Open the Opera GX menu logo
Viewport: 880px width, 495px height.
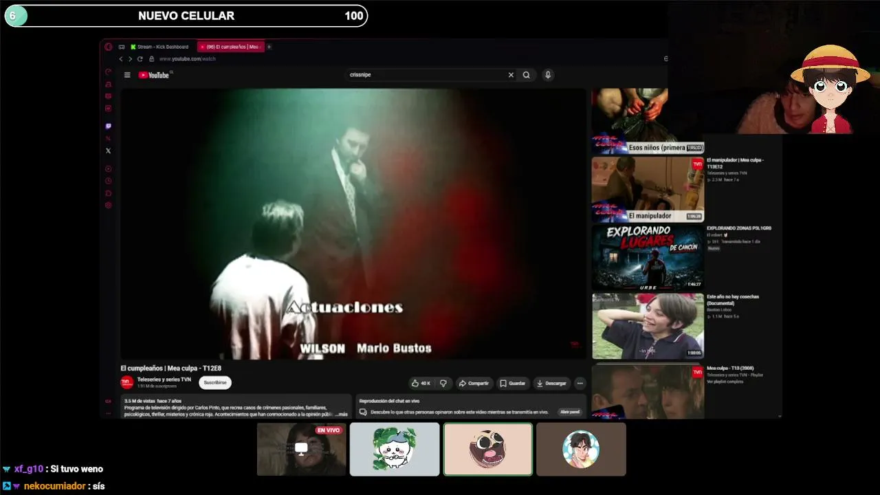(108, 47)
